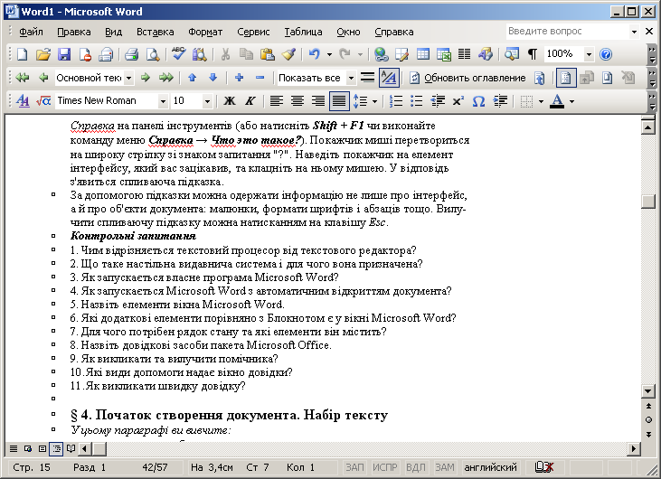Viewport: 661px width, 479px height.
Task: Toggle italic К formatting
Action: (x=250, y=101)
